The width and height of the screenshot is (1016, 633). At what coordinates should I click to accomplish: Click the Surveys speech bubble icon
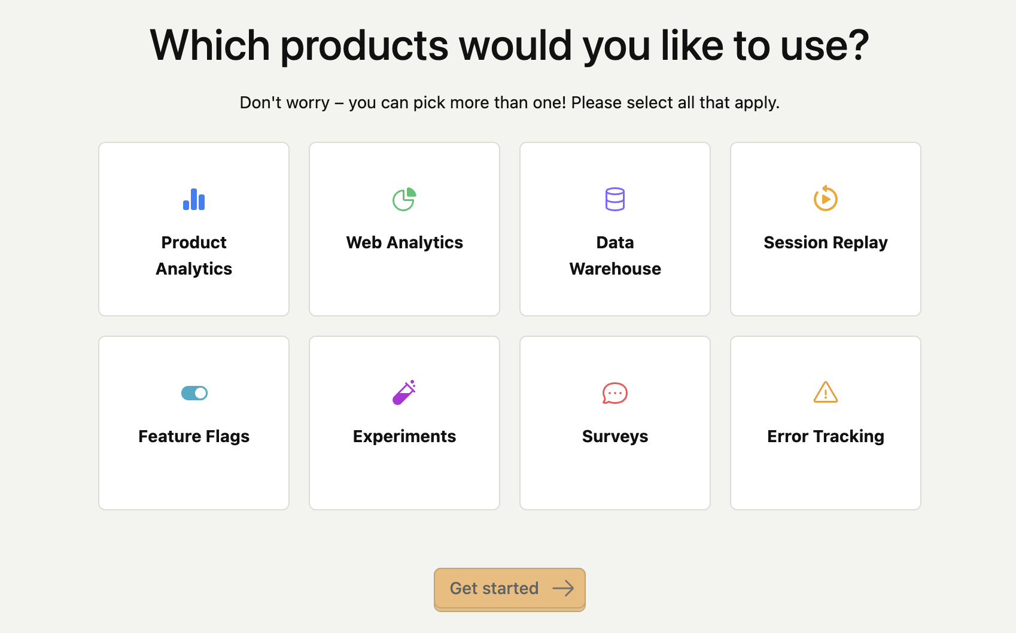point(615,393)
